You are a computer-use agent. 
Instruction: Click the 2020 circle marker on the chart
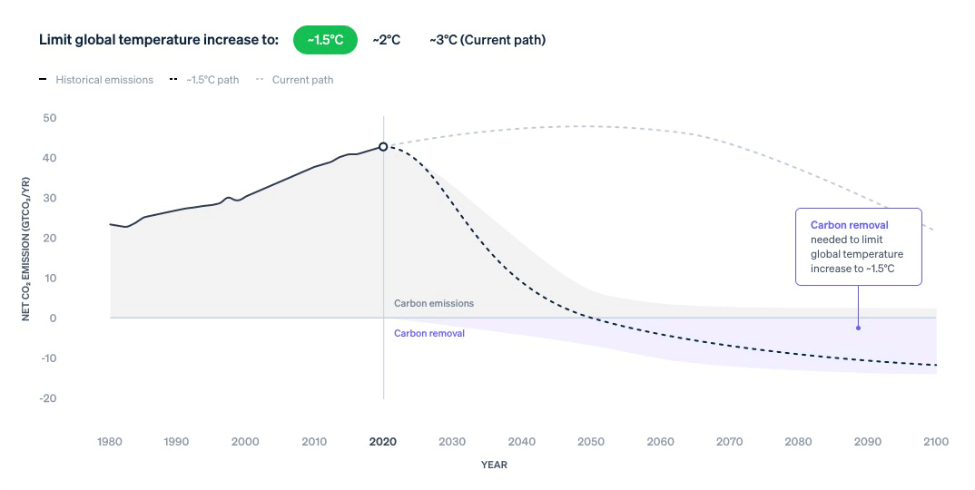coord(383,147)
